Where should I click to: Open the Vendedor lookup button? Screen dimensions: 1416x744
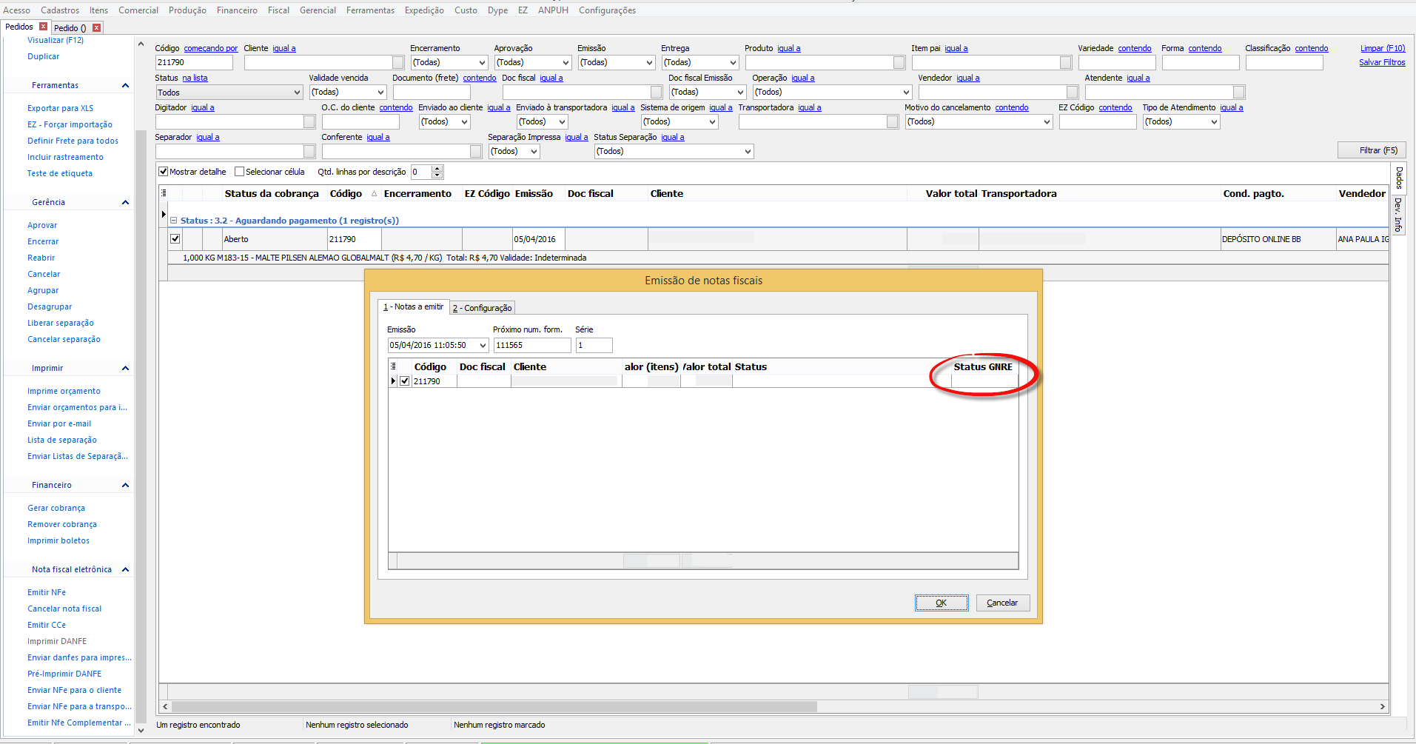(1072, 93)
